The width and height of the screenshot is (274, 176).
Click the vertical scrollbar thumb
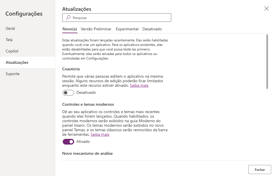[x=267, y=62]
